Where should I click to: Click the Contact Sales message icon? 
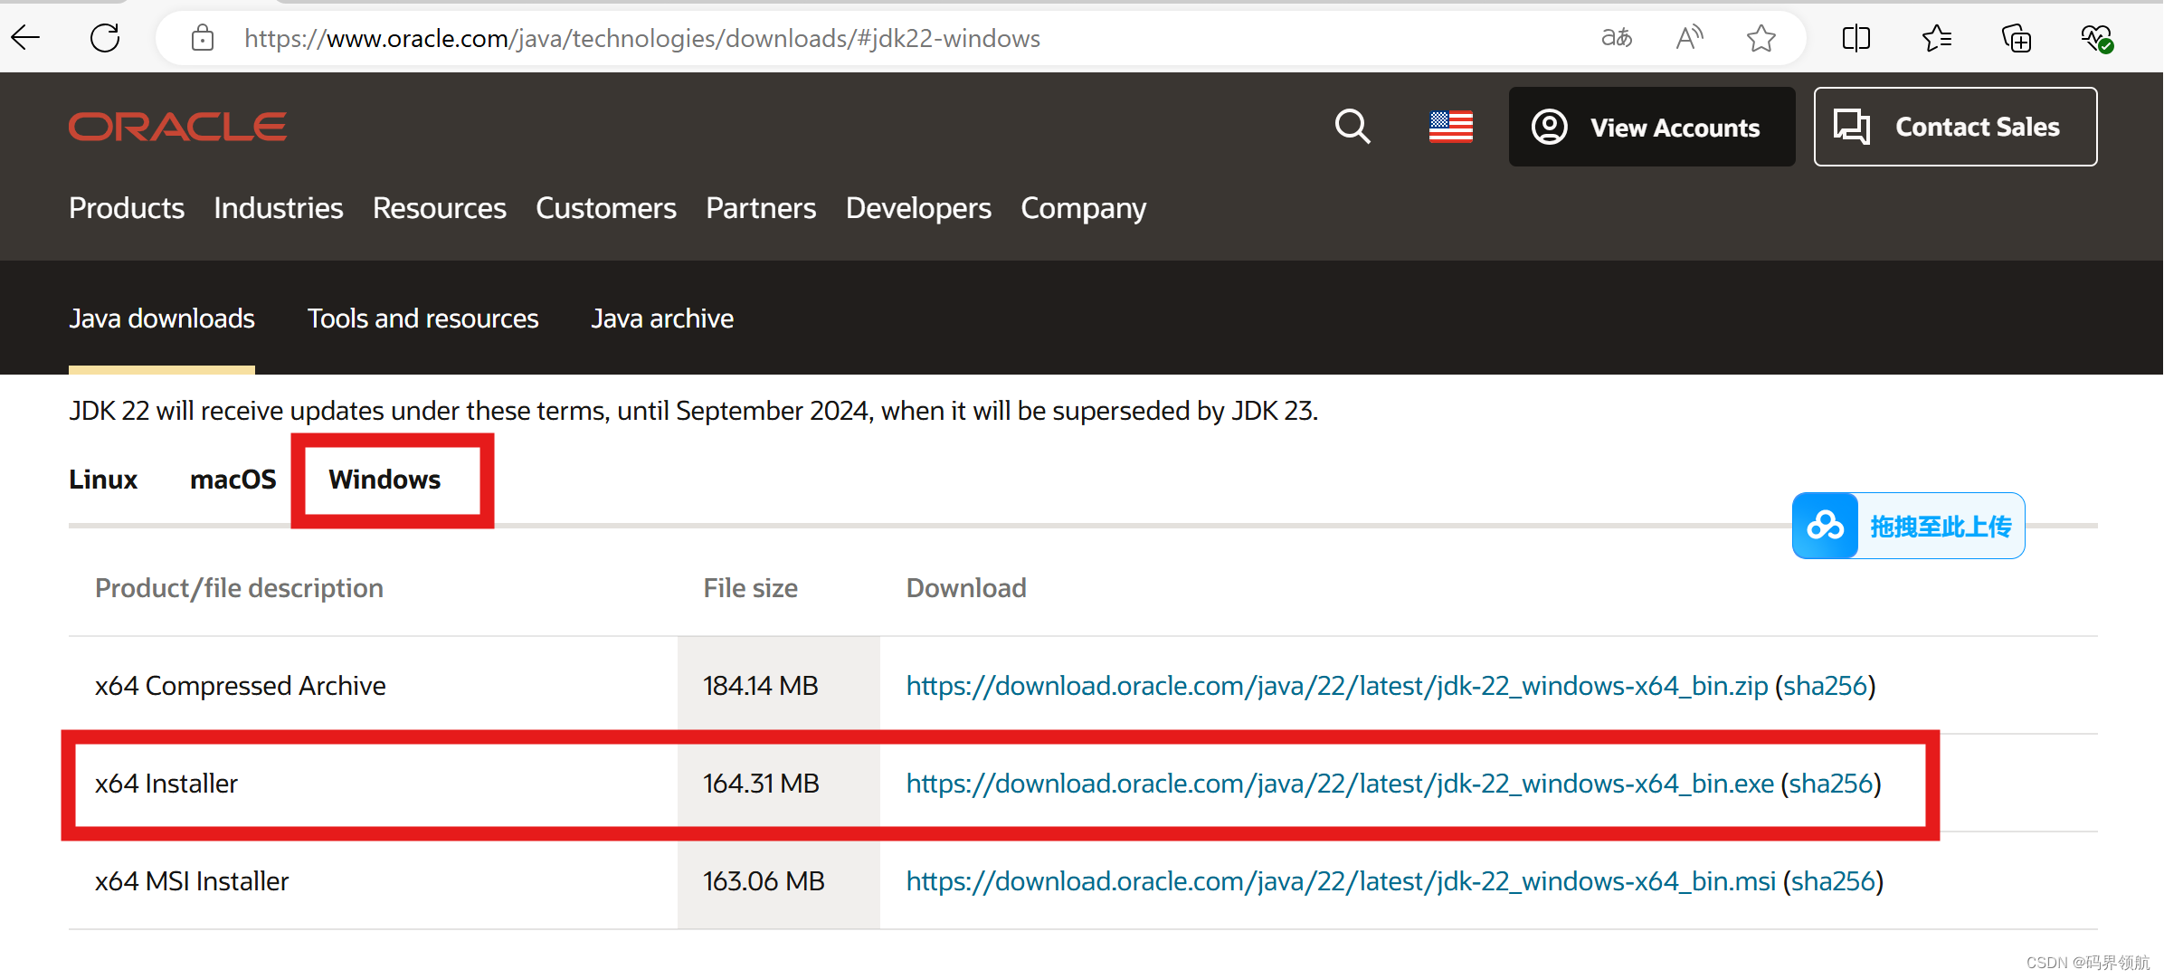coord(1851,126)
